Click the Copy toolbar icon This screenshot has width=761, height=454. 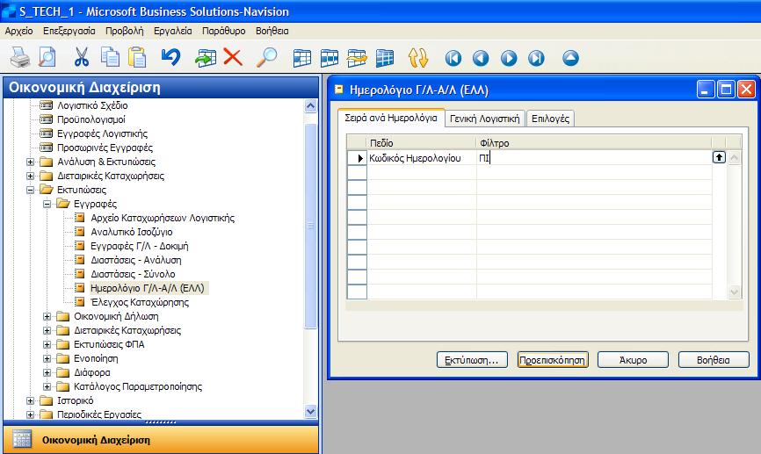[x=110, y=58]
